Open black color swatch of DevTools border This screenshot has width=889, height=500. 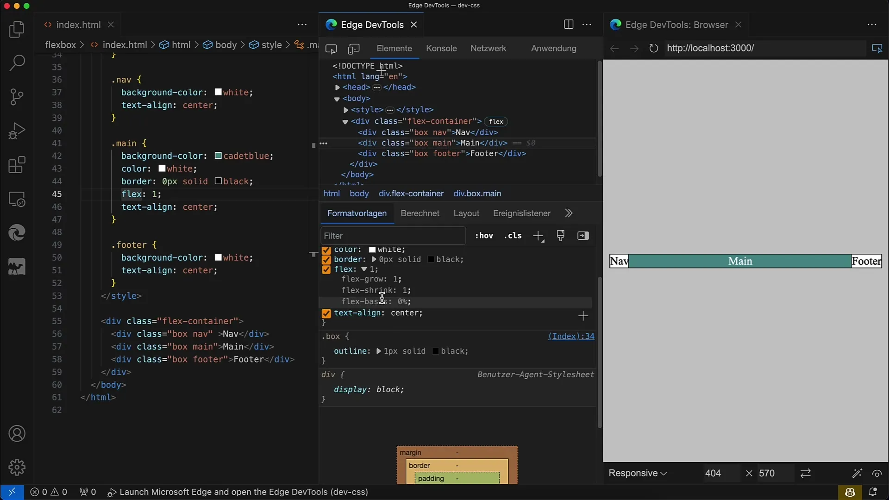point(431,259)
